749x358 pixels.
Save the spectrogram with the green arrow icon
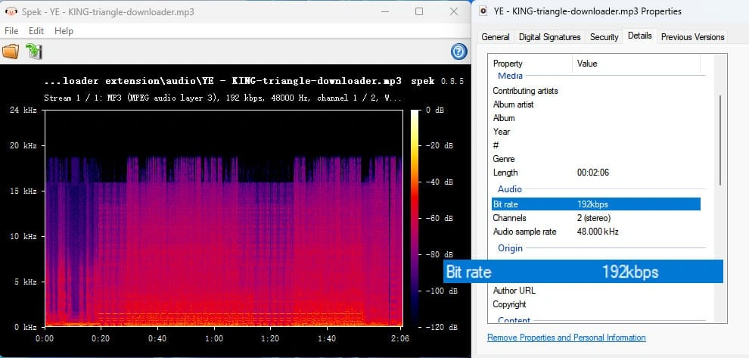click(x=34, y=51)
